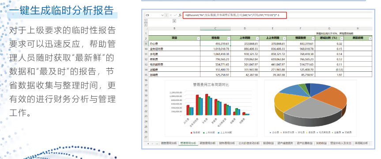Select the 水电费 row label cell
This screenshot has width=381, height=159.
coord(174,54)
